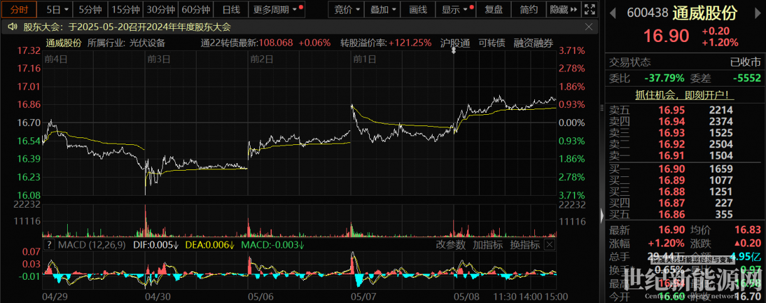Select the 买三 16.88 order row
766x303 pixels.
coord(685,191)
